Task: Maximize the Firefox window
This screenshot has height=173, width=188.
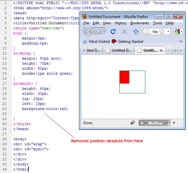Action: pos(168,17)
